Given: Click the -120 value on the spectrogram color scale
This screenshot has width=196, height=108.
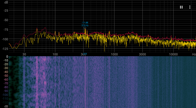Looking at the screenshot, I should [x=5, y=102].
